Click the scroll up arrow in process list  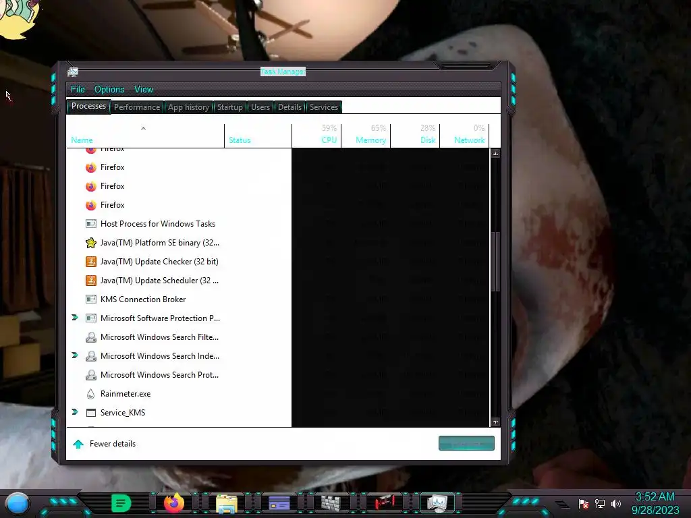pyautogui.click(x=495, y=154)
